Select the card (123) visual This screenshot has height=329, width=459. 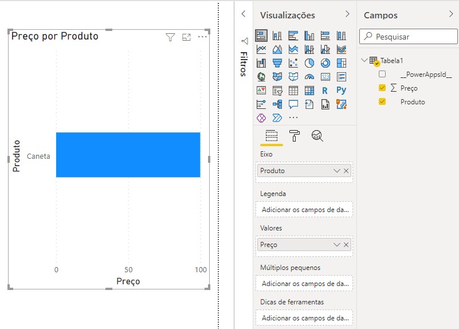point(325,77)
